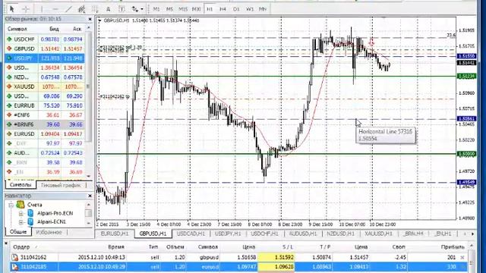486x273 pixels.
Task: Click the Alpari-ECN1 server icon
Action: click(x=30, y=221)
